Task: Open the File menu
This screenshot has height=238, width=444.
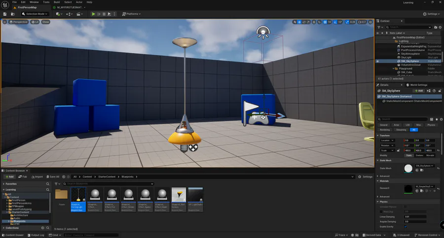Action: tap(14, 2)
